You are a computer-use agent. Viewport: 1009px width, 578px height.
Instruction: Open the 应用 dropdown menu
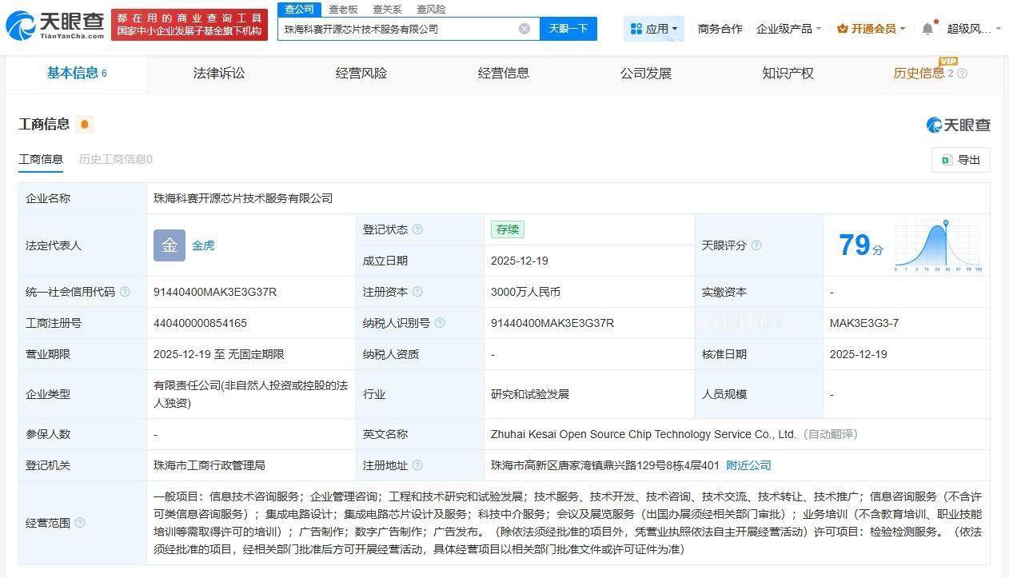(654, 29)
